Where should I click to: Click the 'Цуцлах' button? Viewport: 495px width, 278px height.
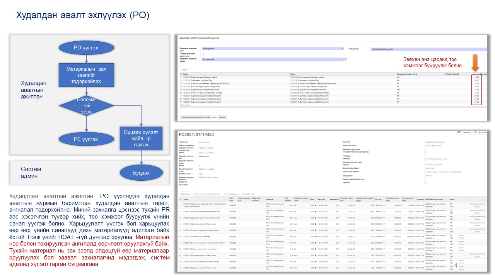[x=222, y=117]
